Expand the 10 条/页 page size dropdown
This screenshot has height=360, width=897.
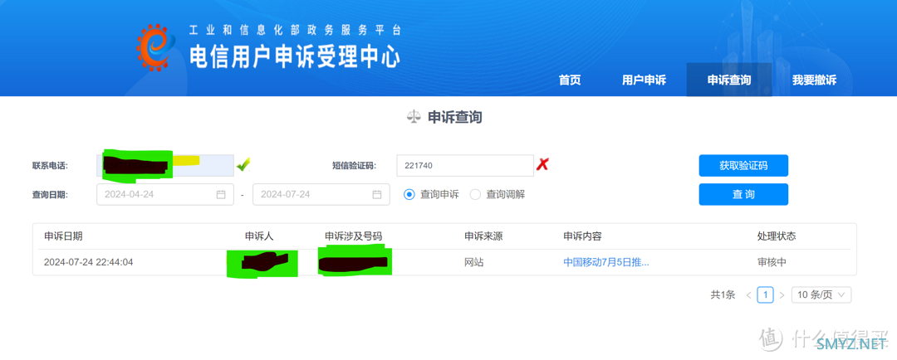(821, 295)
